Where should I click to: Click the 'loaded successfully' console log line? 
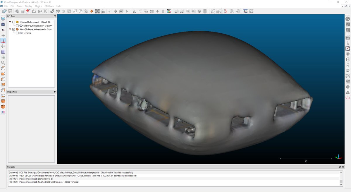71,172
